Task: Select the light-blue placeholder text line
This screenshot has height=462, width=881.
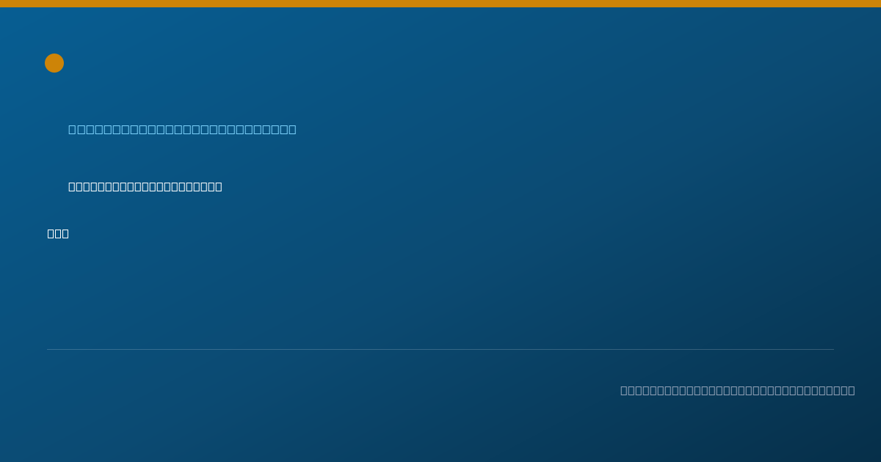Action: click(x=182, y=130)
